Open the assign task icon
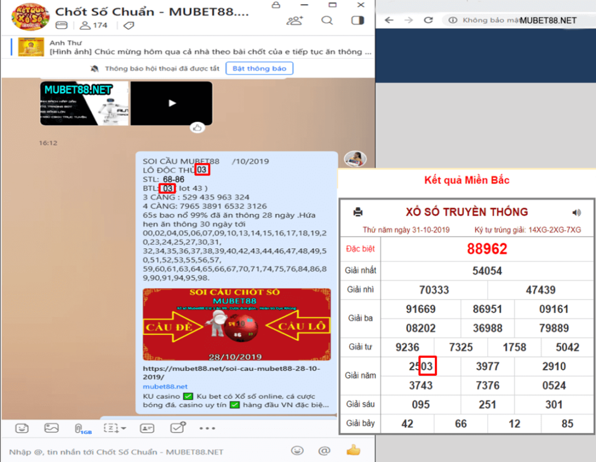 (177, 428)
